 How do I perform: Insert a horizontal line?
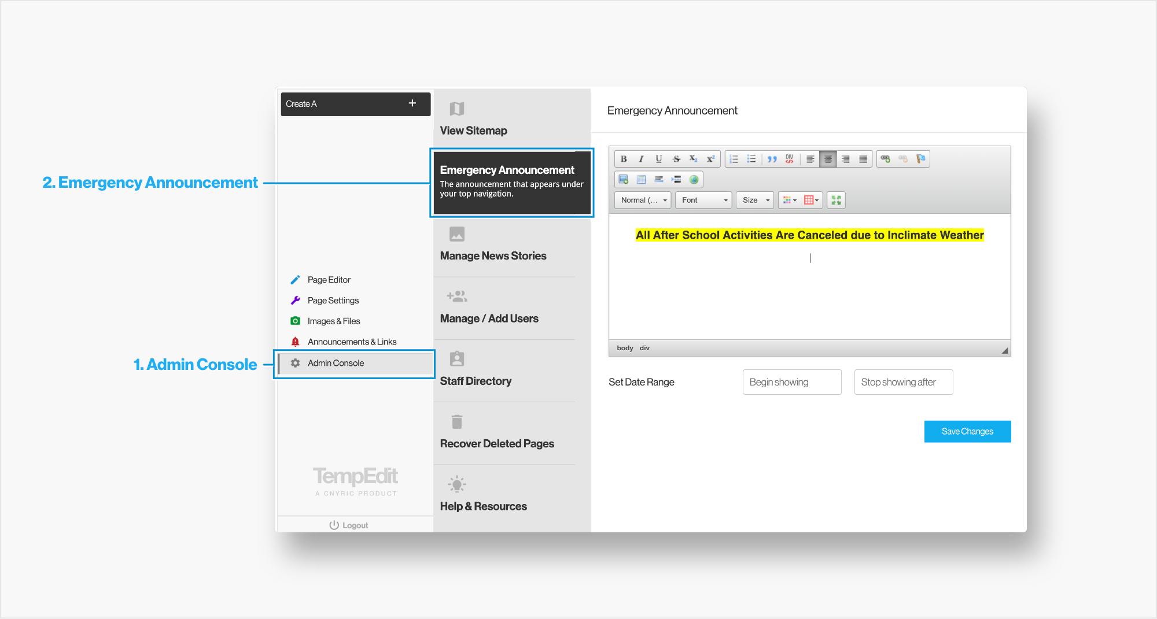click(658, 179)
